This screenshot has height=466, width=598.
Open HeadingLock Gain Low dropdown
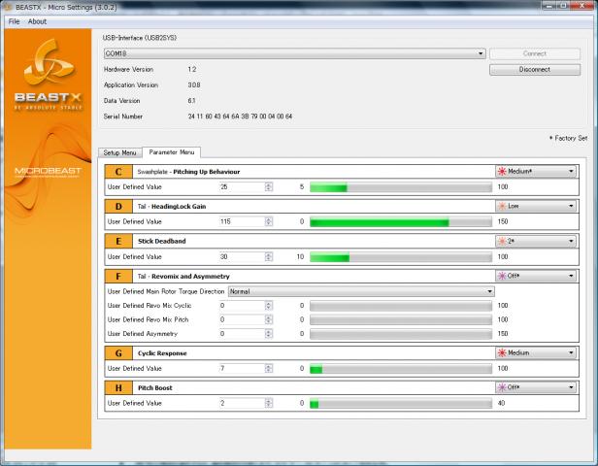point(536,206)
